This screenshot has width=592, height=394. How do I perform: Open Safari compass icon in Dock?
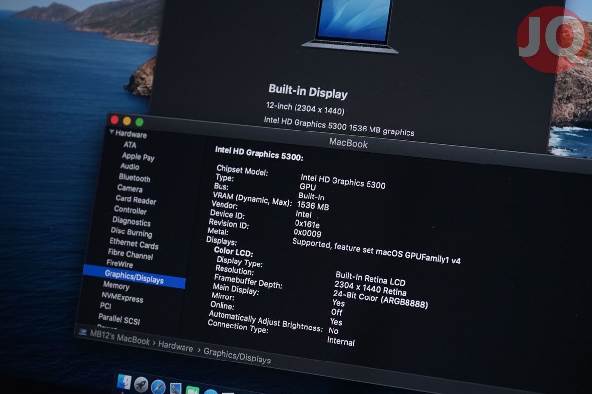158,387
